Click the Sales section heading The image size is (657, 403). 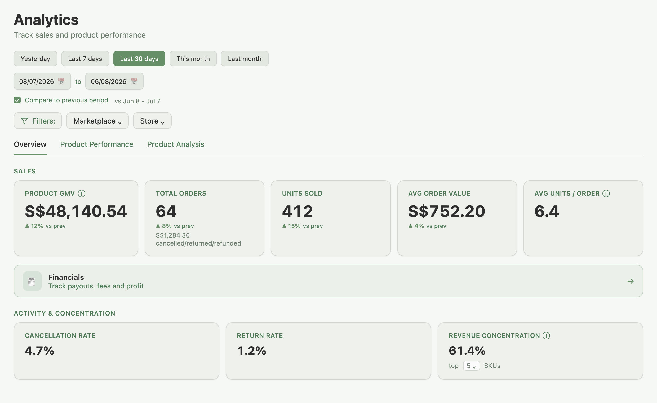point(25,171)
